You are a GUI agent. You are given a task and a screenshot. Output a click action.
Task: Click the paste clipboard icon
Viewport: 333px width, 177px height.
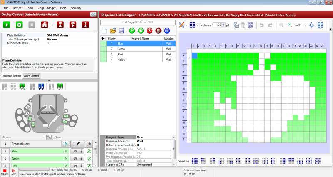[x=243, y=25]
